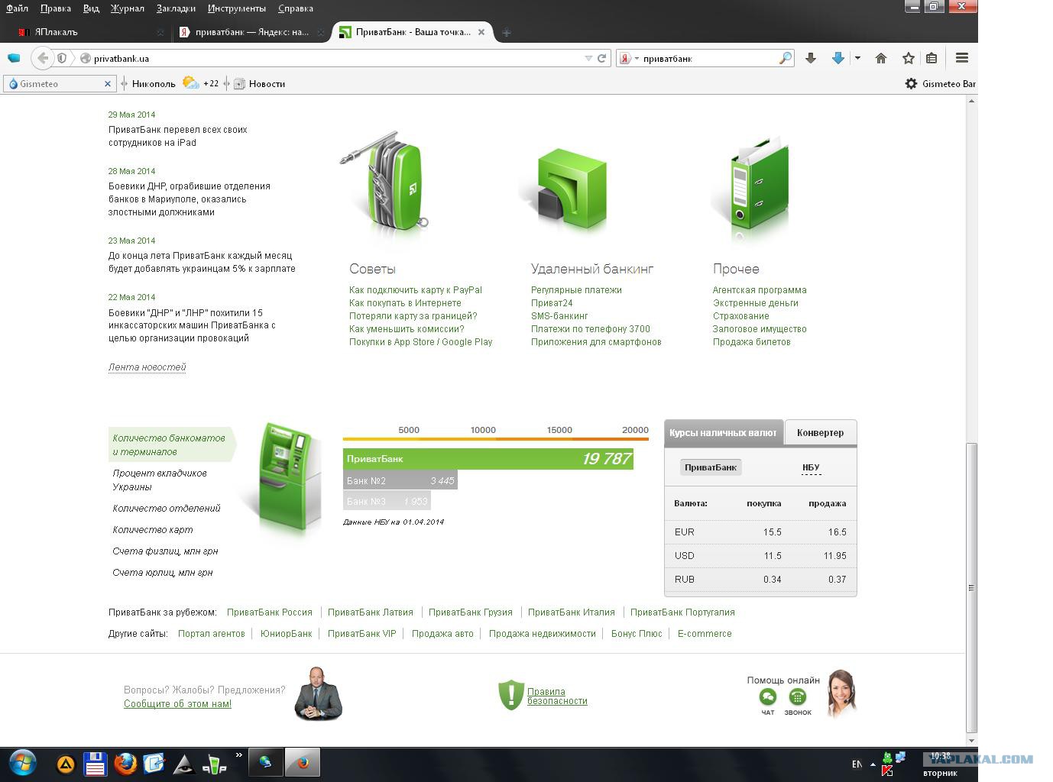Select Процент вкладчиков Украины statistic
Screen dimensions: 1053x782
click(x=160, y=480)
